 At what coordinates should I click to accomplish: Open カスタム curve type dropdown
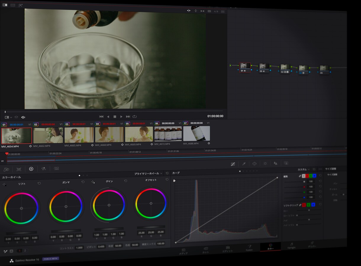click(304, 169)
